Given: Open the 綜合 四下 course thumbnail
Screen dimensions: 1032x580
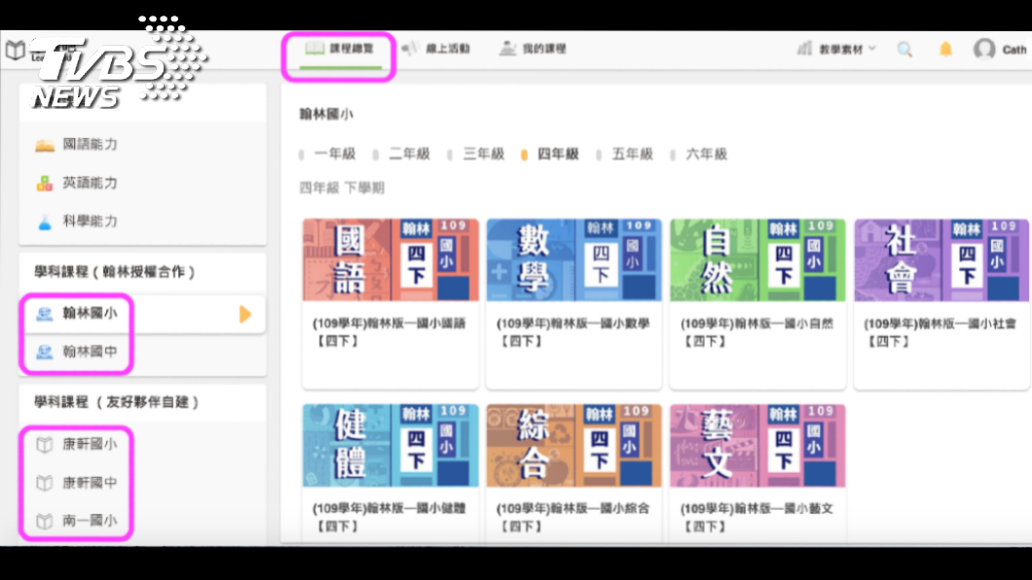Looking at the screenshot, I should click(x=573, y=445).
